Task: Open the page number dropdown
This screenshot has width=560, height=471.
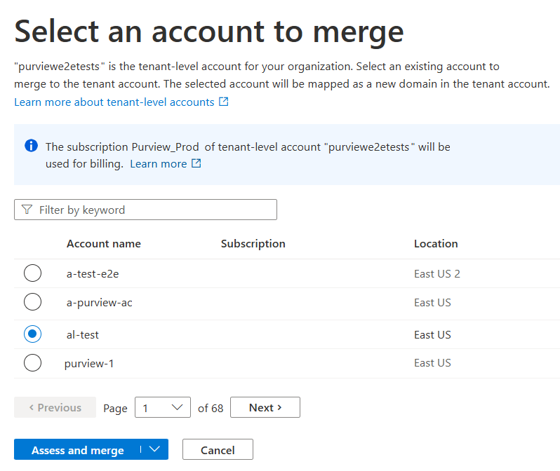Action: coord(162,407)
